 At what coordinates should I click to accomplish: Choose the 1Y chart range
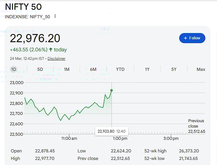(147, 69)
